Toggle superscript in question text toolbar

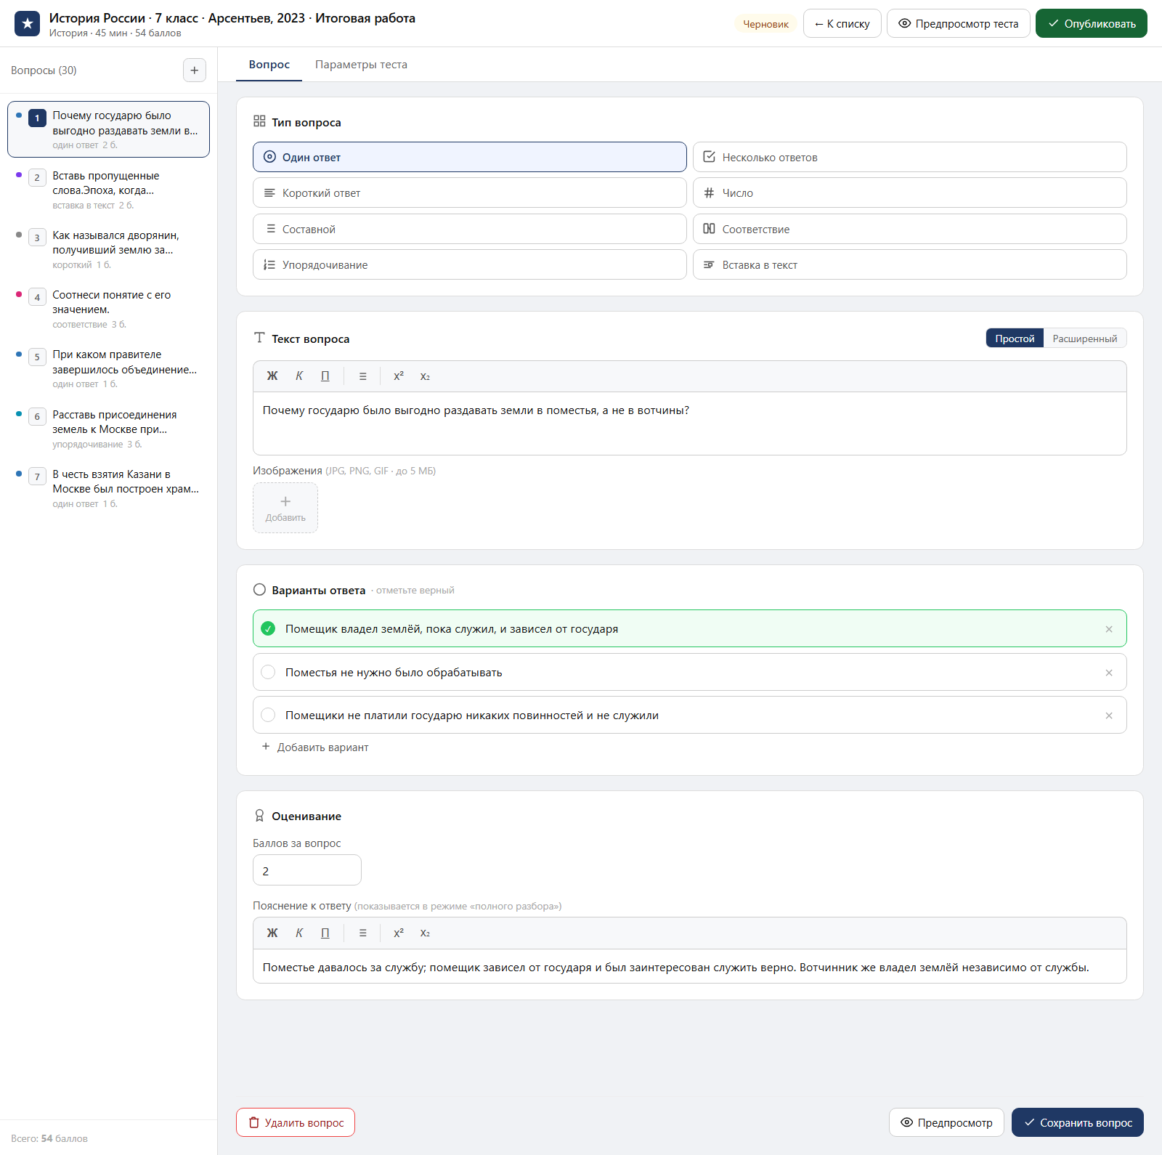399,376
